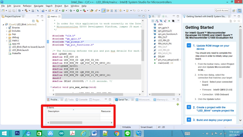Toggle Hide Fields in Outline view
Screen dimensions: 243x137
(161, 21)
